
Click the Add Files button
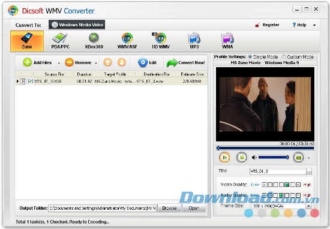click(x=37, y=62)
